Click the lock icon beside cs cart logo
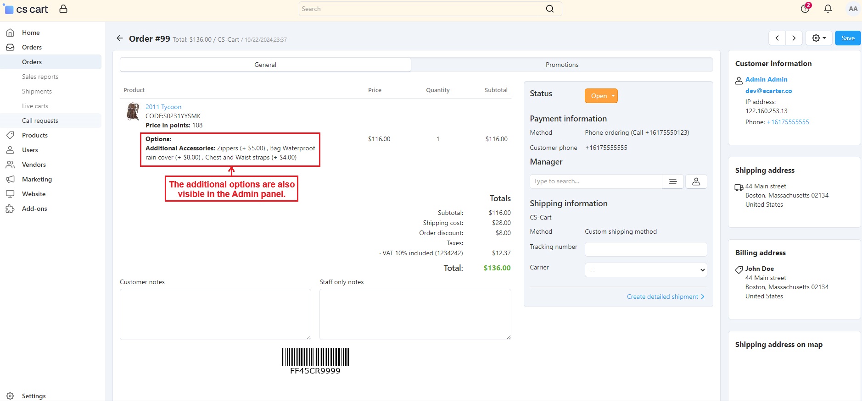The width and height of the screenshot is (862, 401). click(x=63, y=9)
